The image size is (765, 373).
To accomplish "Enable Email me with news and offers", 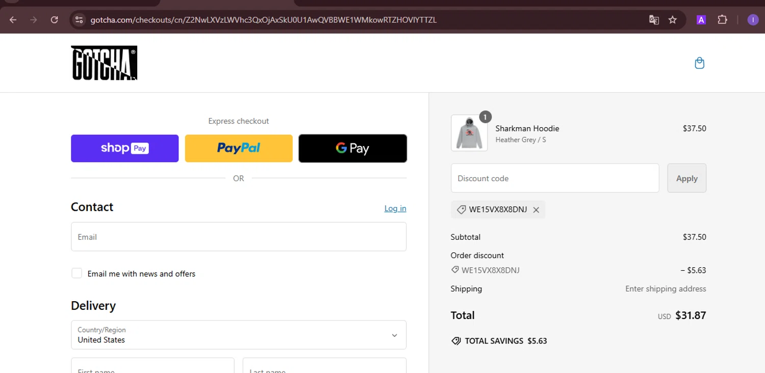I will pyautogui.click(x=76, y=273).
